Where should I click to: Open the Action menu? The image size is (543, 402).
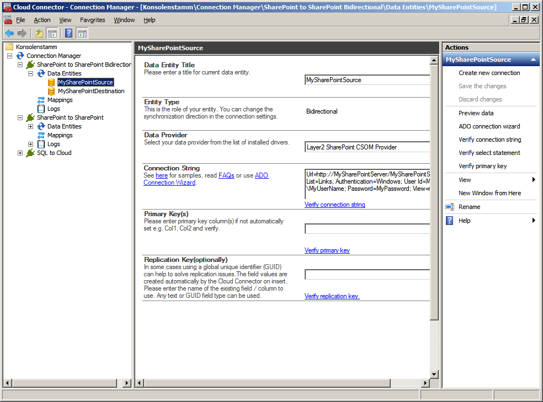click(x=42, y=20)
